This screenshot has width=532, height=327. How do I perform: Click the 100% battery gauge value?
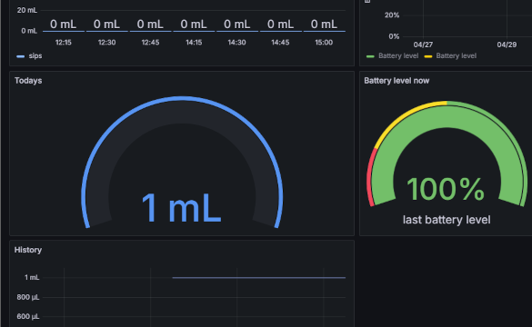point(446,190)
